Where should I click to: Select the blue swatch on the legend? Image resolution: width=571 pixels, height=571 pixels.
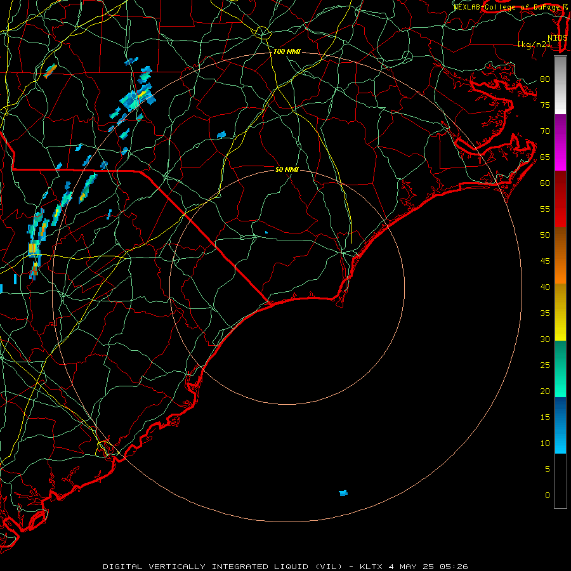coord(560,425)
